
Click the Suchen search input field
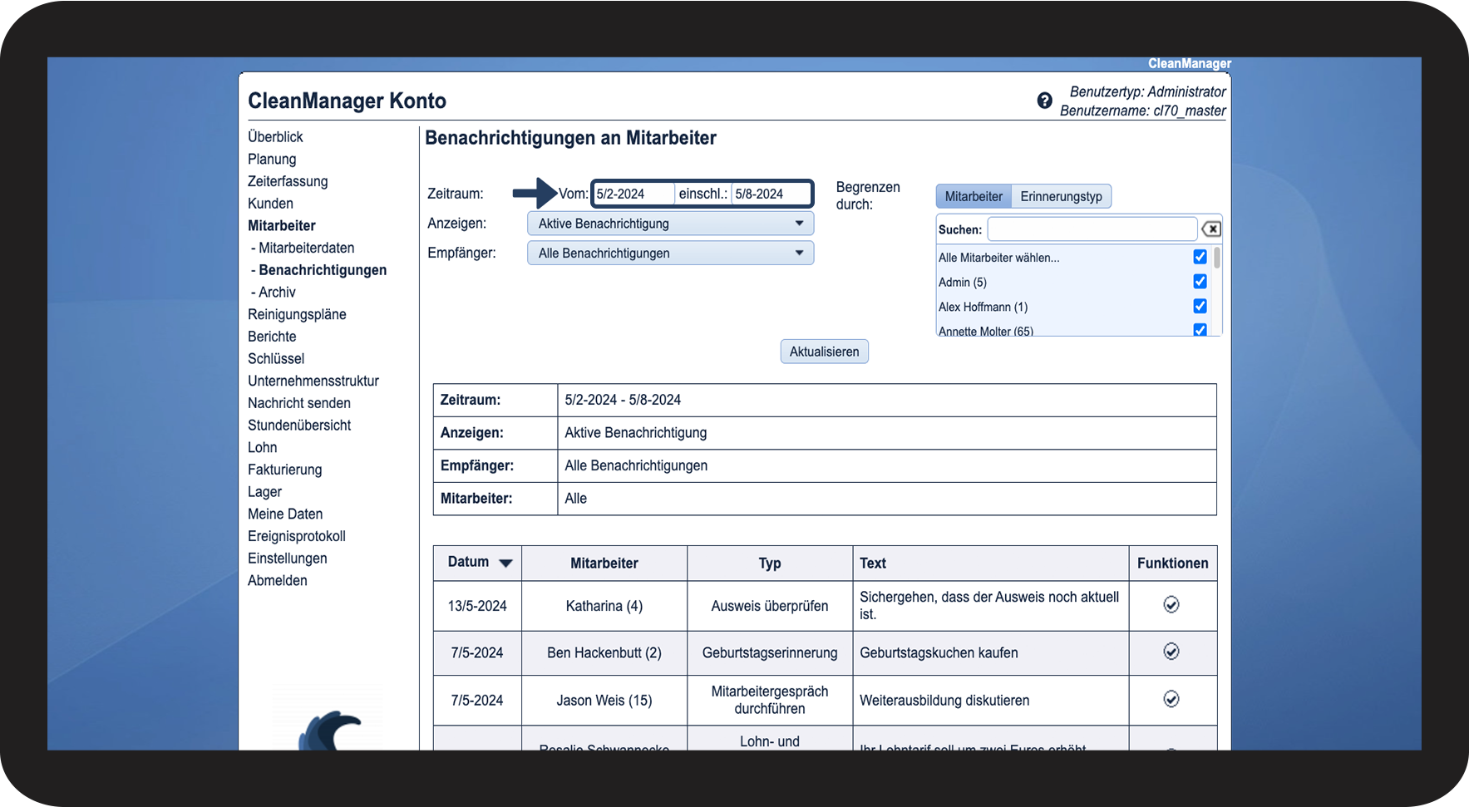[x=1092, y=229]
